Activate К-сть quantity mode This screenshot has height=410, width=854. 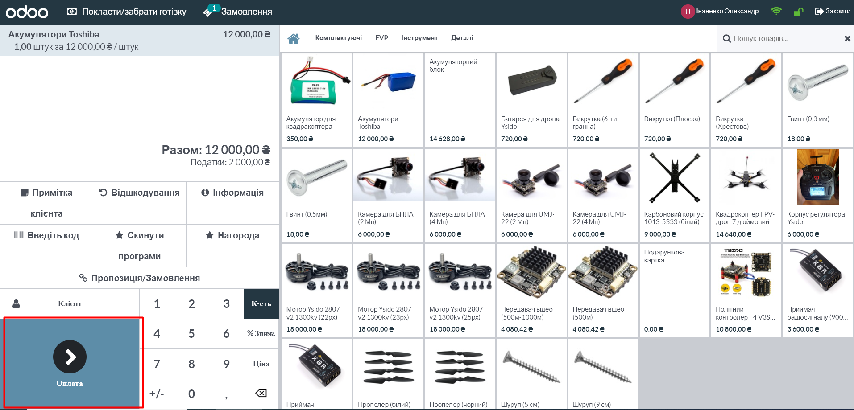(261, 304)
